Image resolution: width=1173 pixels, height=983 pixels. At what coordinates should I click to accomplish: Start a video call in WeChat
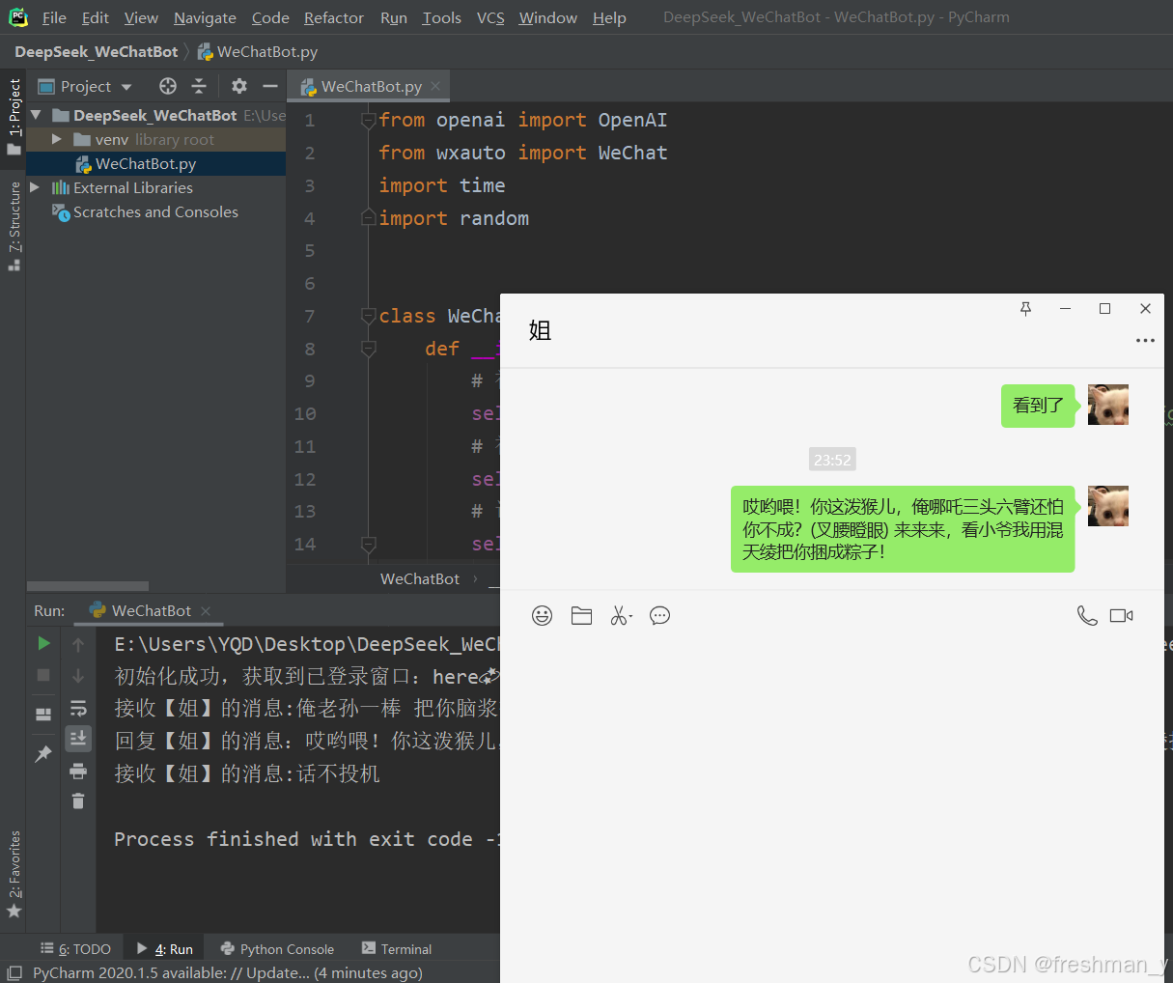point(1121,615)
